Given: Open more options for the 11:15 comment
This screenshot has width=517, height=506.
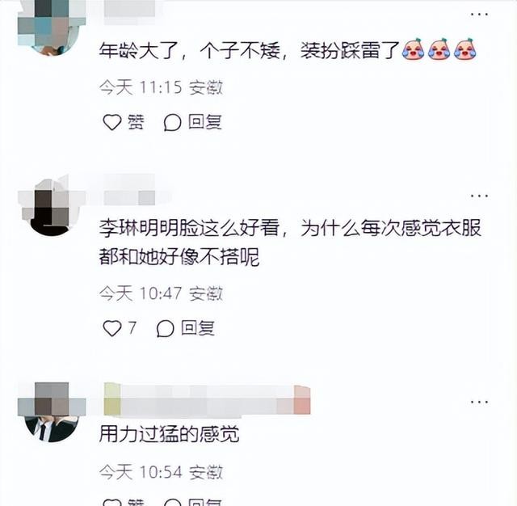Looking at the screenshot, I should pyautogui.click(x=479, y=15).
